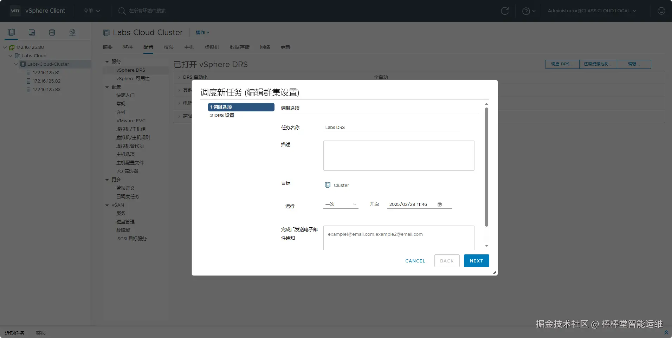This screenshot has height=338, width=672.
Task: Click the 调度 DRS button
Action: [x=562, y=64]
